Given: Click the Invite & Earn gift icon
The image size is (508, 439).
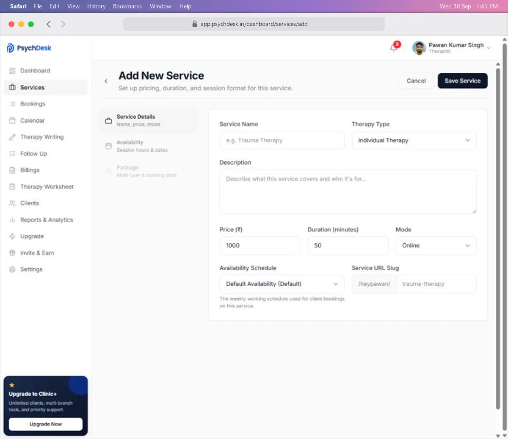Looking at the screenshot, I should (x=12, y=253).
